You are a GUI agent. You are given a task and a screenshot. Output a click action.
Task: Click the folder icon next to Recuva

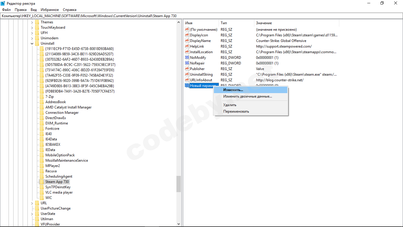point(42,171)
